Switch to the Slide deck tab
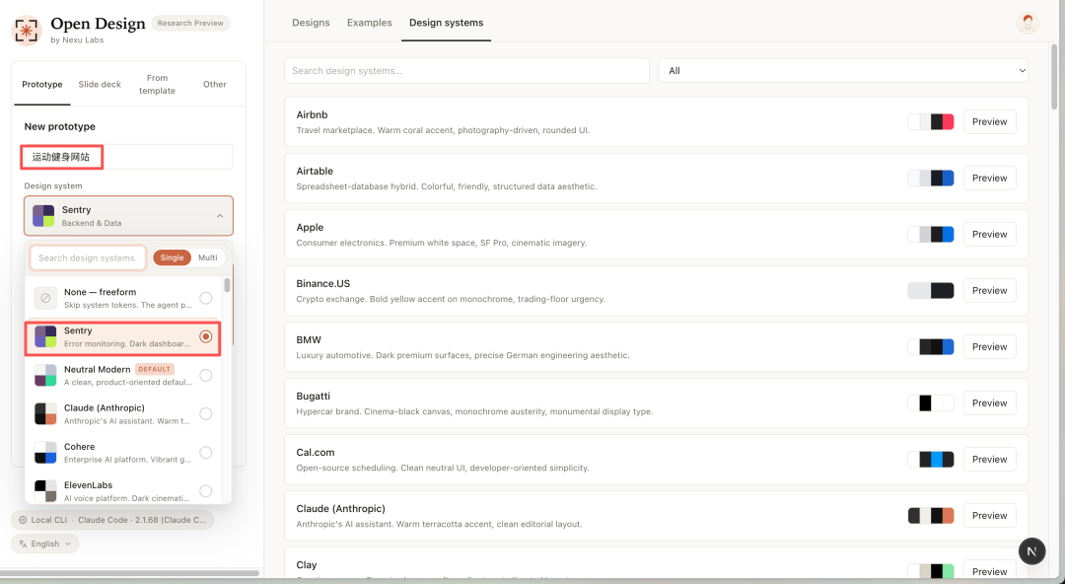The width and height of the screenshot is (1065, 584). click(100, 84)
